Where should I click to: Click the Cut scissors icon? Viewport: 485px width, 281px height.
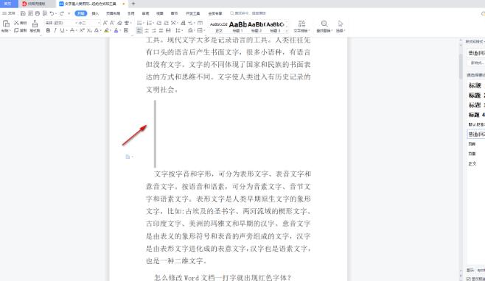coord(16,23)
